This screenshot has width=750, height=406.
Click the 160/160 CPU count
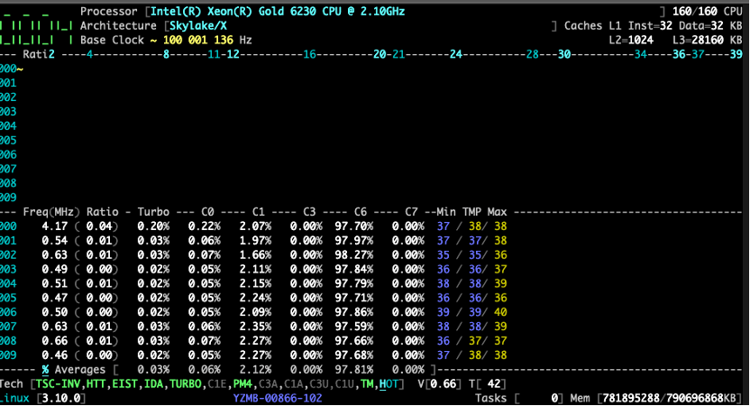(x=707, y=12)
